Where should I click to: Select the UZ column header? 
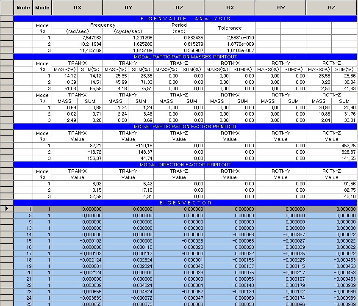click(179, 8)
